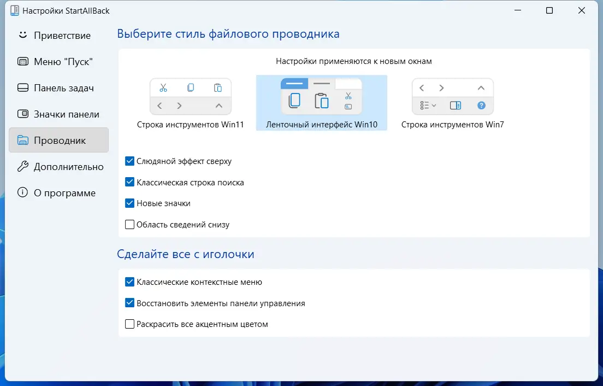
Task: Click the blue help icon in Win7 preview
Action: tap(482, 106)
